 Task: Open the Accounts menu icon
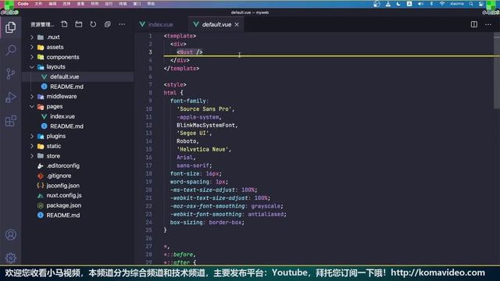[10, 235]
